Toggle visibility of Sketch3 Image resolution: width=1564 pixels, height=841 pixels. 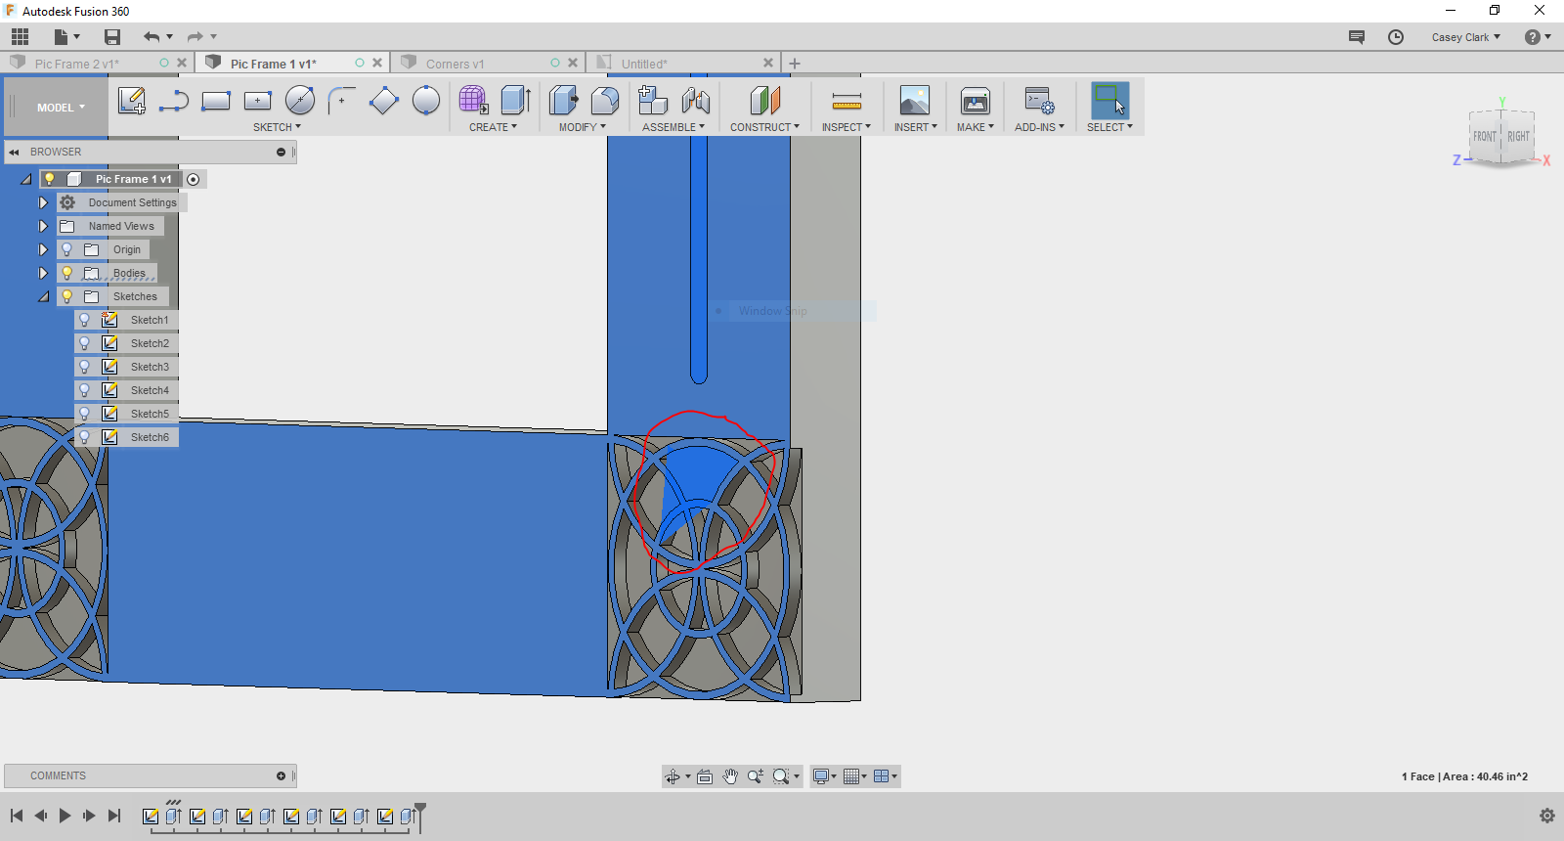point(85,367)
